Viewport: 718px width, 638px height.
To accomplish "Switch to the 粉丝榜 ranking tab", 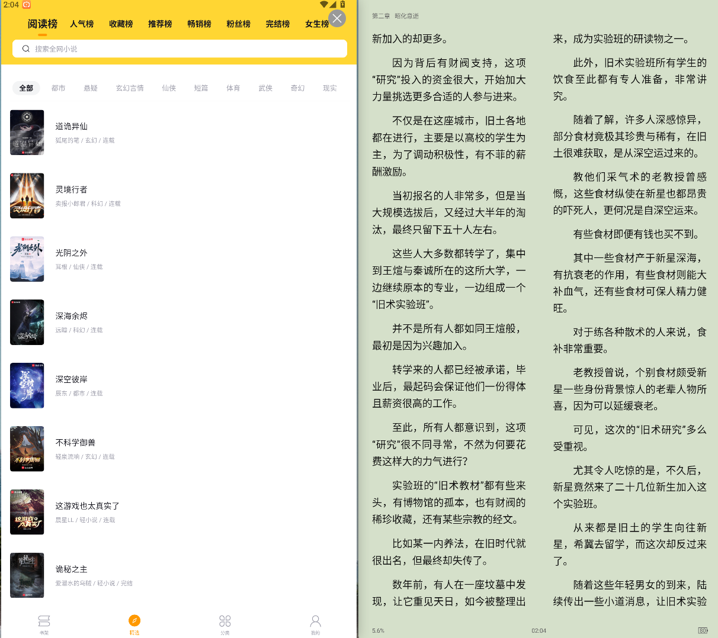I will (238, 24).
